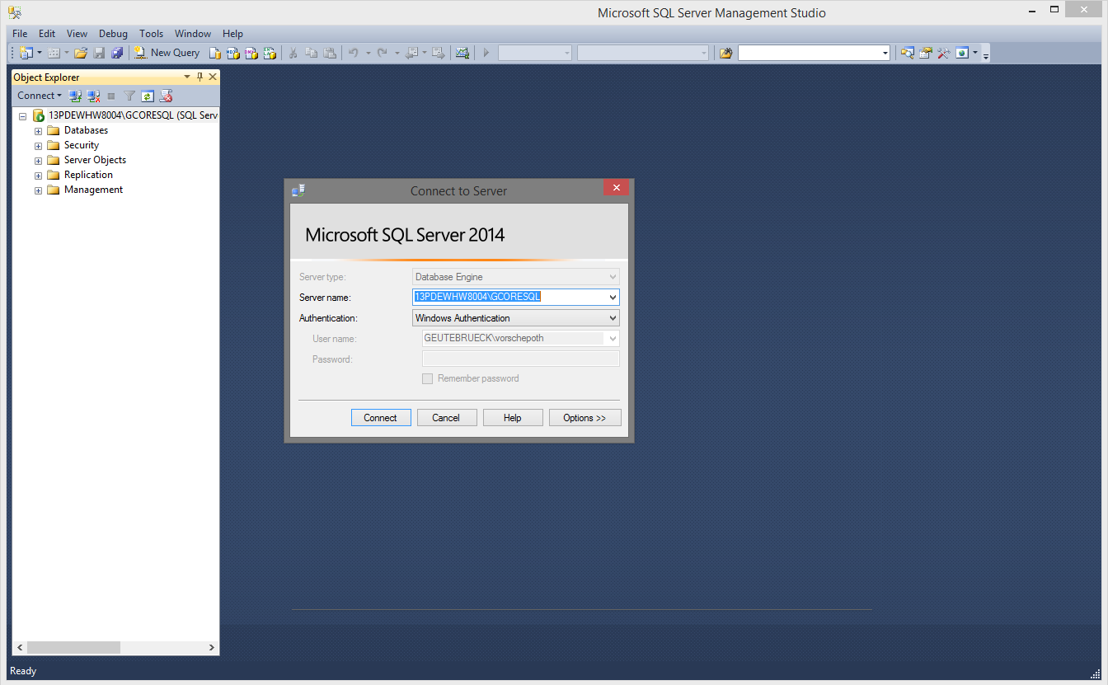1108x685 pixels.
Task: Open the Activity Monitor icon
Action: pyautogui.click(x=462, y=53)
